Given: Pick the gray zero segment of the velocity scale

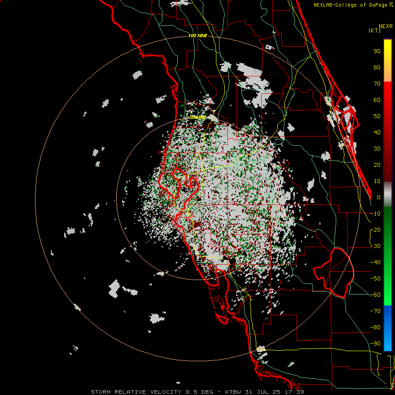Looking at the screenshot, I should 388,194.
